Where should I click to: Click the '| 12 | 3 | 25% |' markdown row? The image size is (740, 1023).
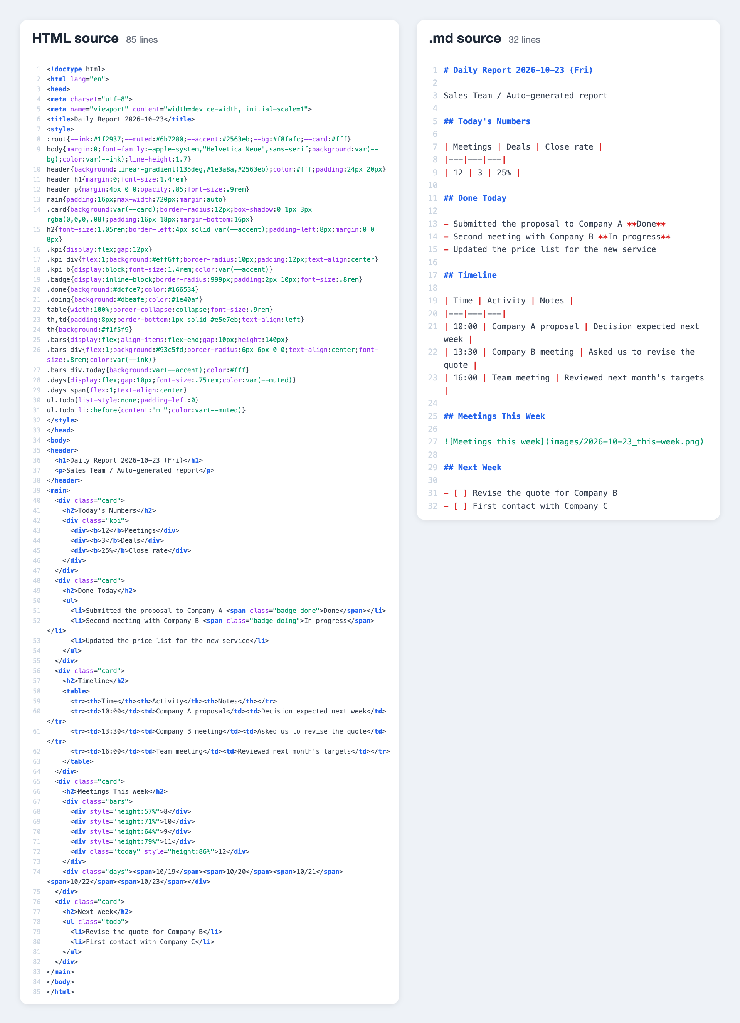(482, 172)
